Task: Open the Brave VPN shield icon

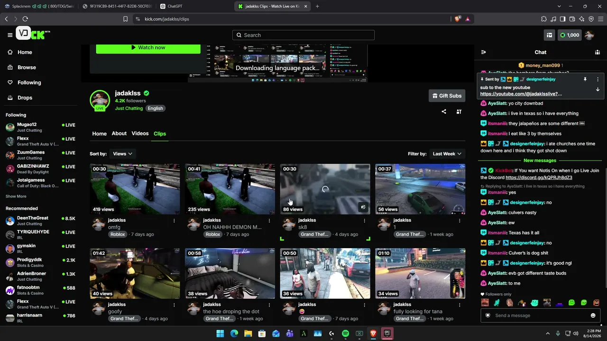Action: [591, 19]
